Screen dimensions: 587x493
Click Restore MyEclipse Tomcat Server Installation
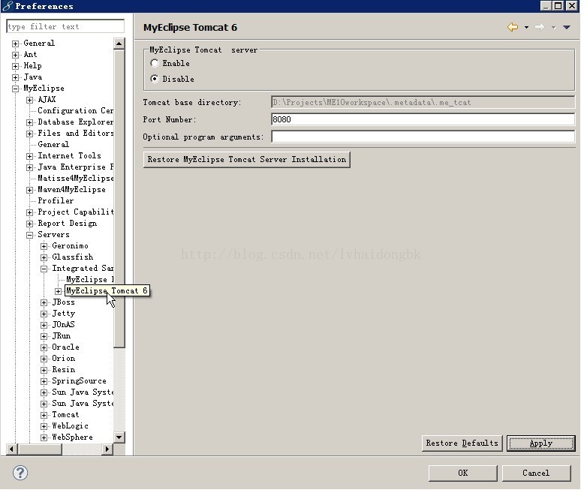tap(247, 160)
